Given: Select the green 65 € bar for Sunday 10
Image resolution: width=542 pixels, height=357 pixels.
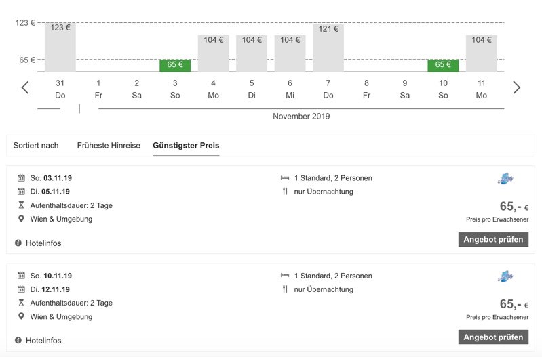Looking at the screenshot, I should point(443,65).
